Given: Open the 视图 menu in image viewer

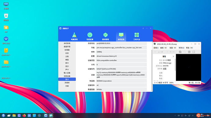Looking at the screenshot, I should point(173,48).
